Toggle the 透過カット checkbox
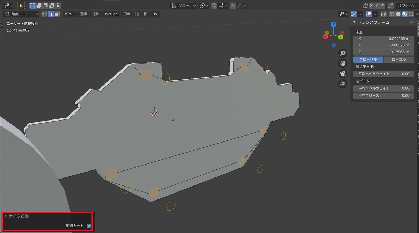The image size is (419, 233). click(89, 226)
